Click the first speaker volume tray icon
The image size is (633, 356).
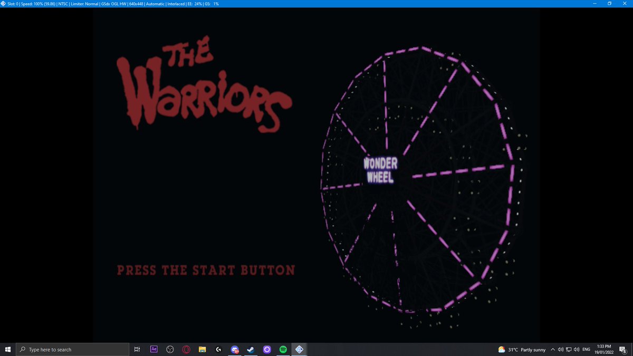(x=561, y=350)
